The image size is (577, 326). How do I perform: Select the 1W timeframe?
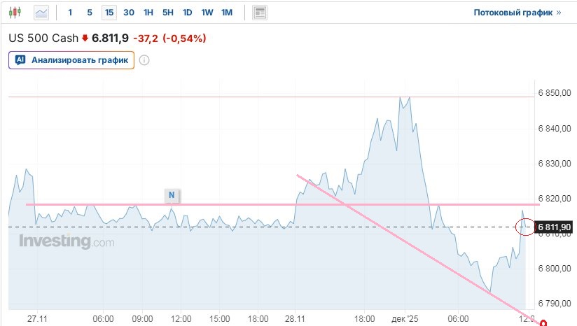click(207, 13)
